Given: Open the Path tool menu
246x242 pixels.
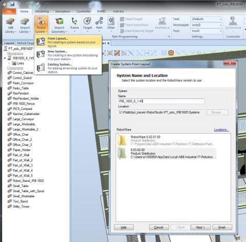Looking at the screenshot, I should [99, 25].
